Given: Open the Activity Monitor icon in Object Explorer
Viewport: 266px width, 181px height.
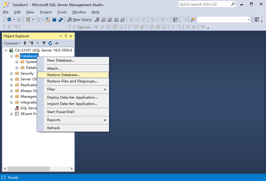Looking at the screenshot, I should click(57, 43).
